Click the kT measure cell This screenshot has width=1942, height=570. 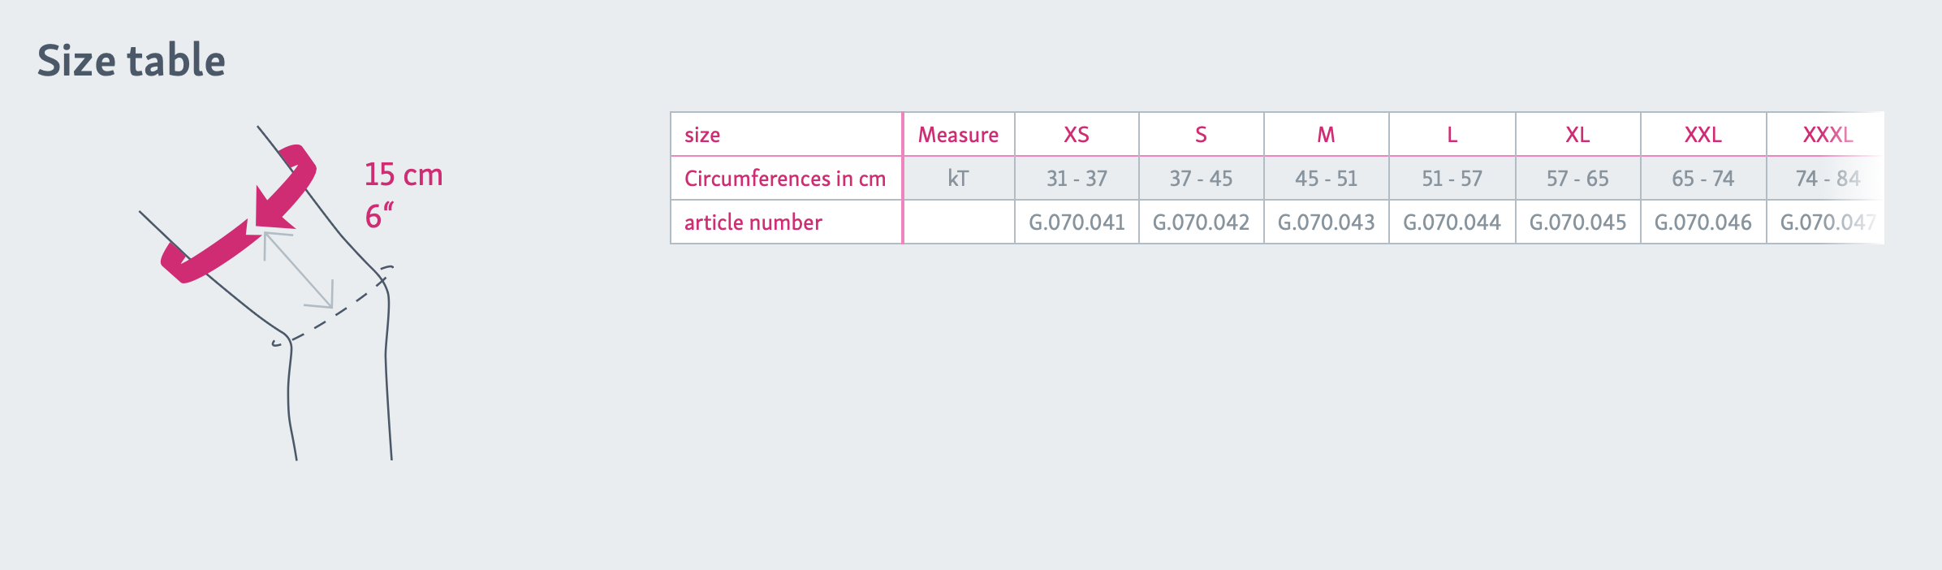(x=958, y=179)
